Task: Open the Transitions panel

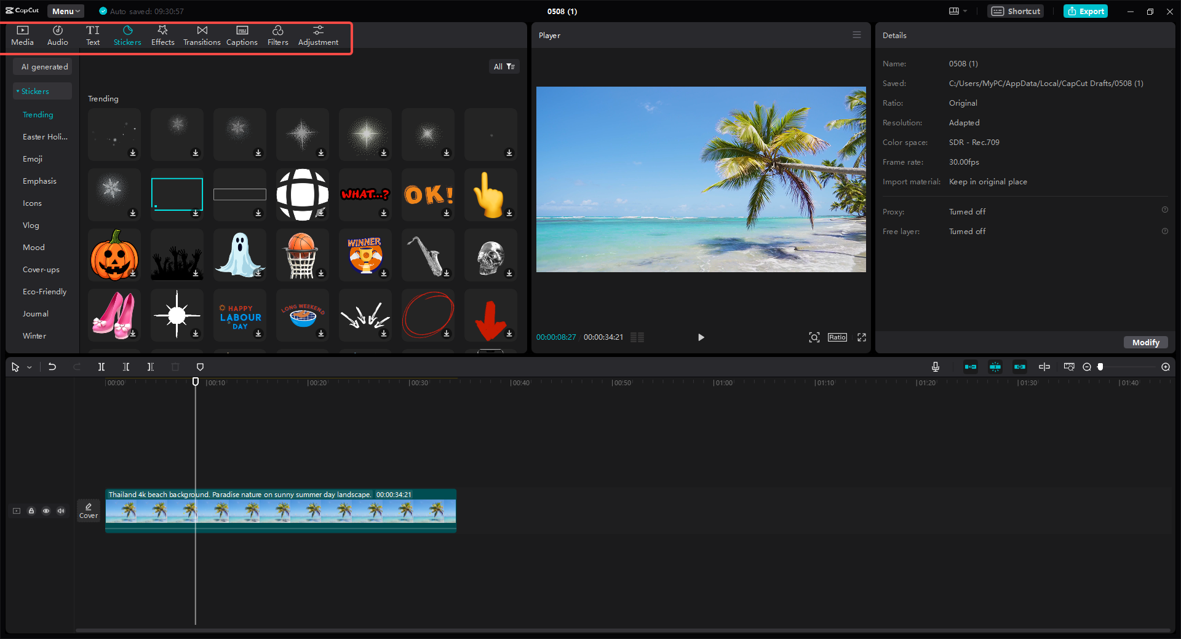Action: (202, 35)
